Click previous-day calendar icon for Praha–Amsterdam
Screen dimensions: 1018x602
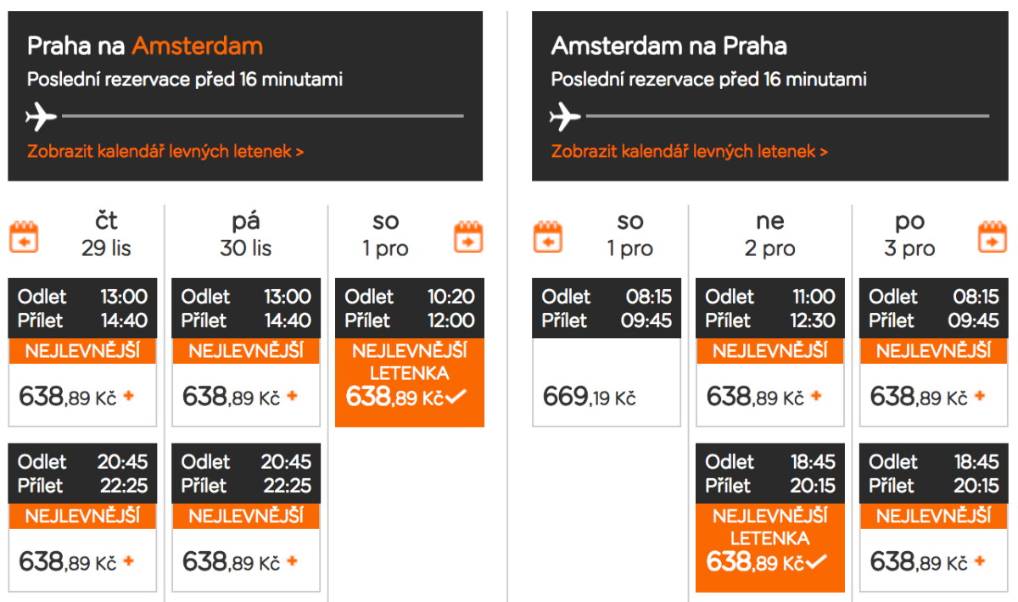click(x=24, y=237)
